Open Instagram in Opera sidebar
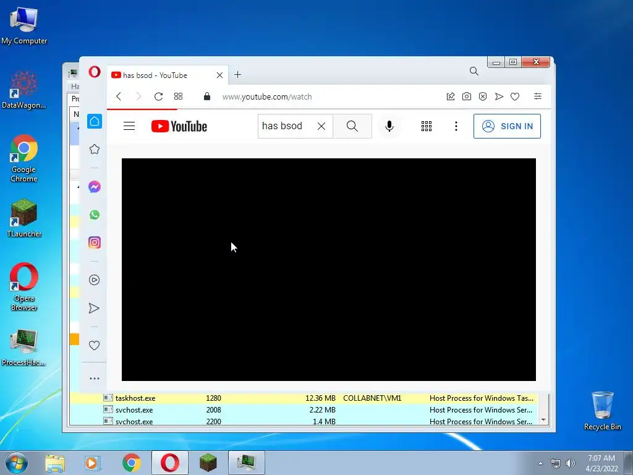The height and width of the screenshot is (475, 633). tap(95, 242)
